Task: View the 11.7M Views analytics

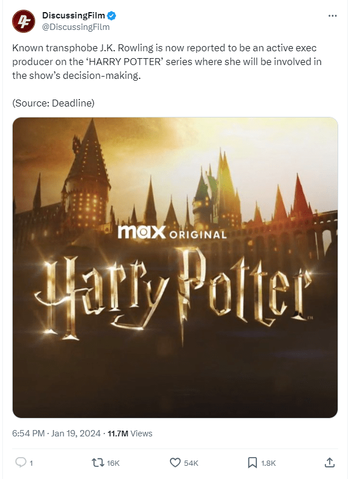Action: pos(130,433)
